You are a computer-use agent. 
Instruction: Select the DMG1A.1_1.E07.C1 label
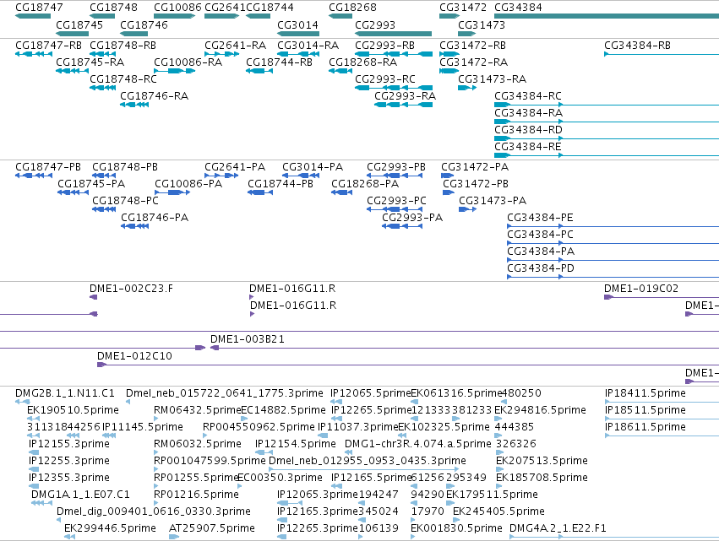tap(81, 495)
